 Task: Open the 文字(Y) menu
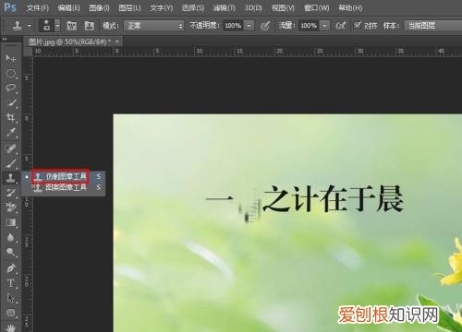161,7
